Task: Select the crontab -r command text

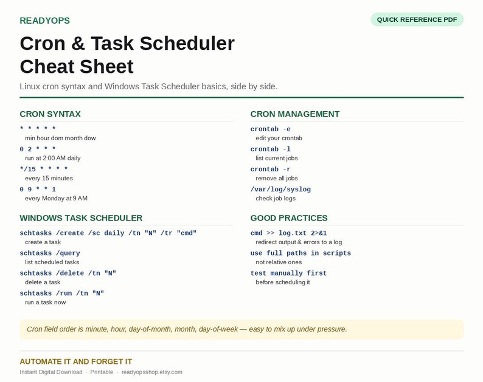Action: coord(271,169)
